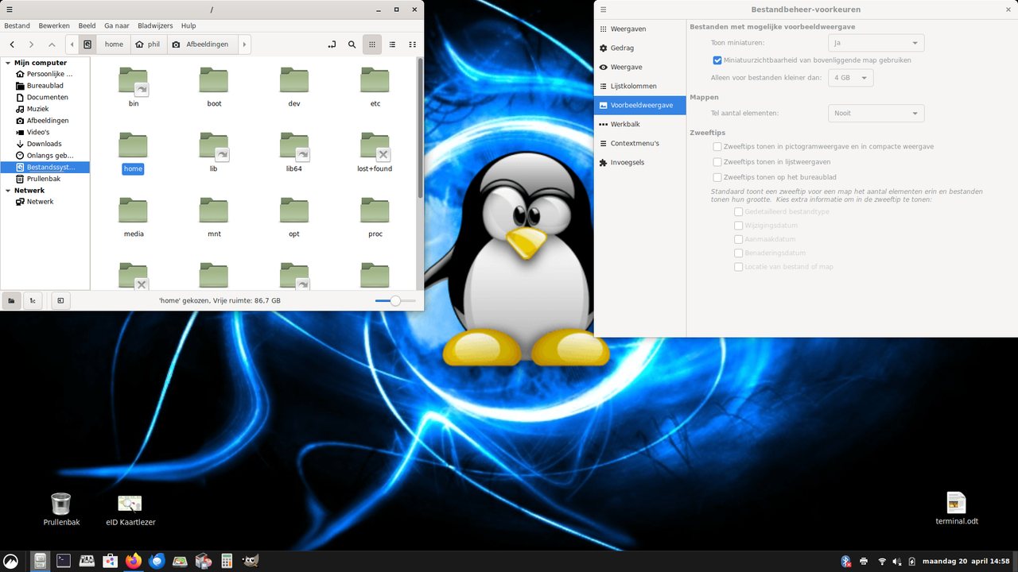Select the lib64 folder icon
Image resolution: width=1018 pixels, height=572 pixels.
(x=294, y=145)
